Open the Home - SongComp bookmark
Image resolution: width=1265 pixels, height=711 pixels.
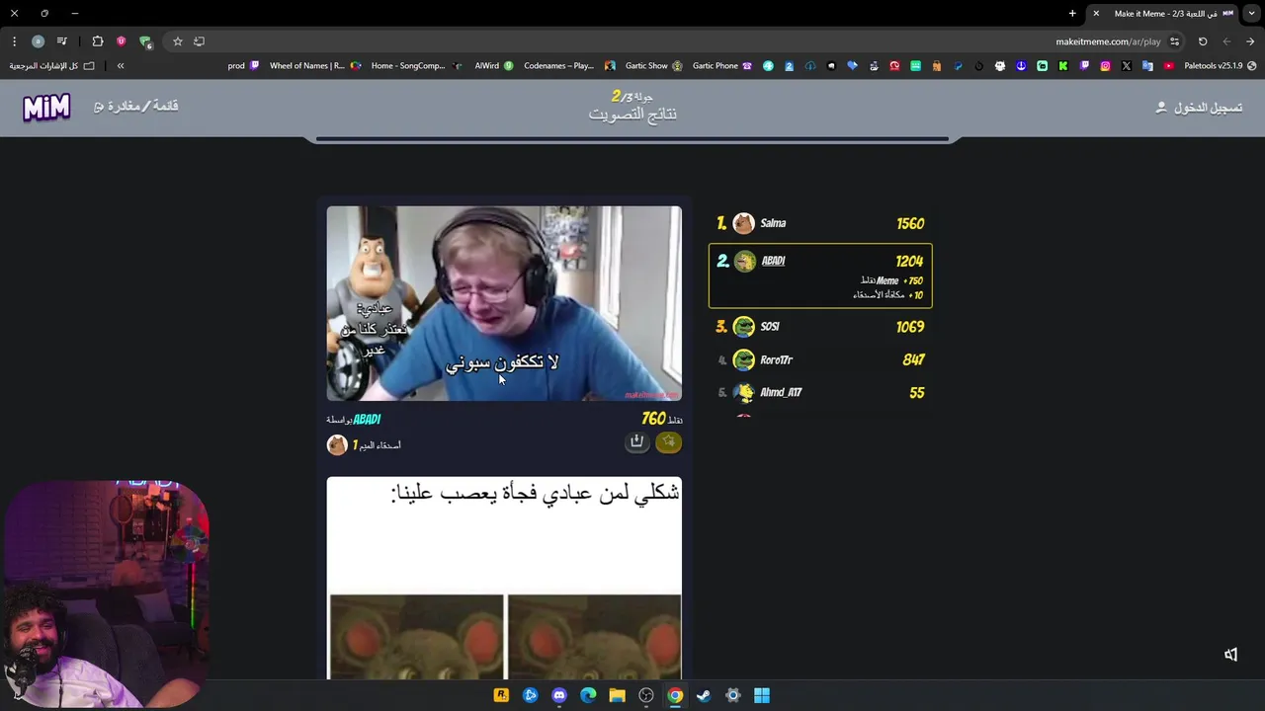(x=416, y=66)
